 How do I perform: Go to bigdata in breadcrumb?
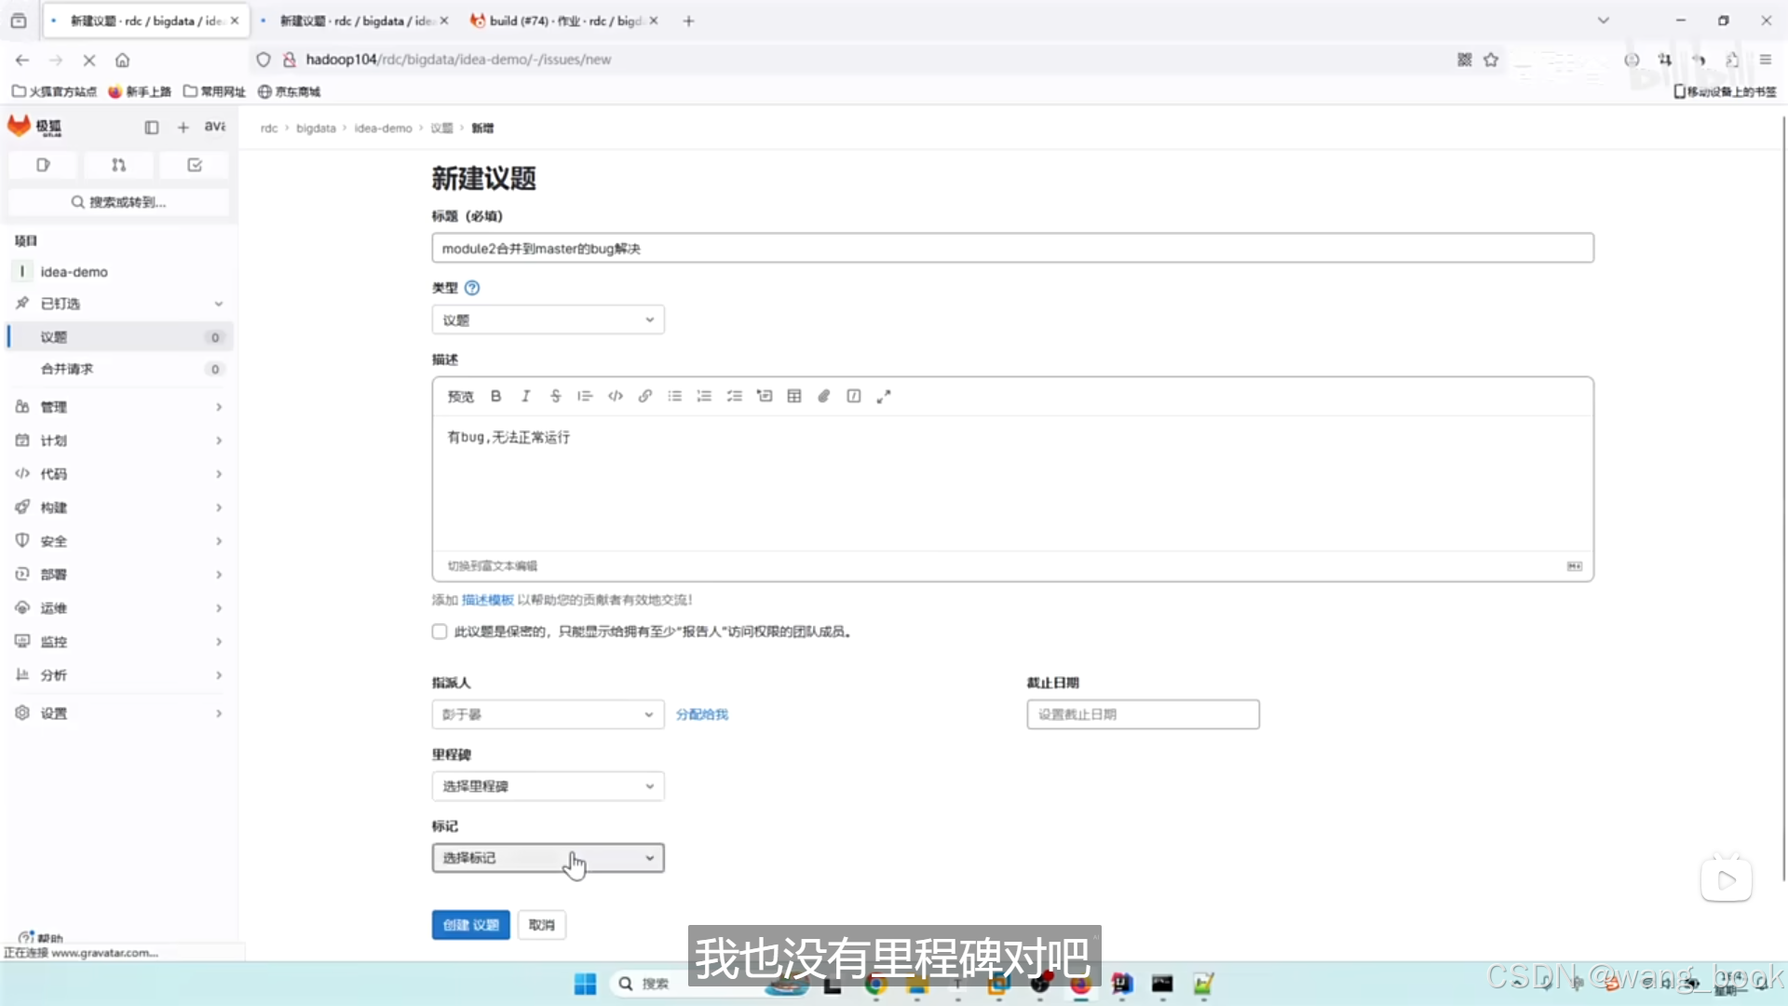pos(316,129)
